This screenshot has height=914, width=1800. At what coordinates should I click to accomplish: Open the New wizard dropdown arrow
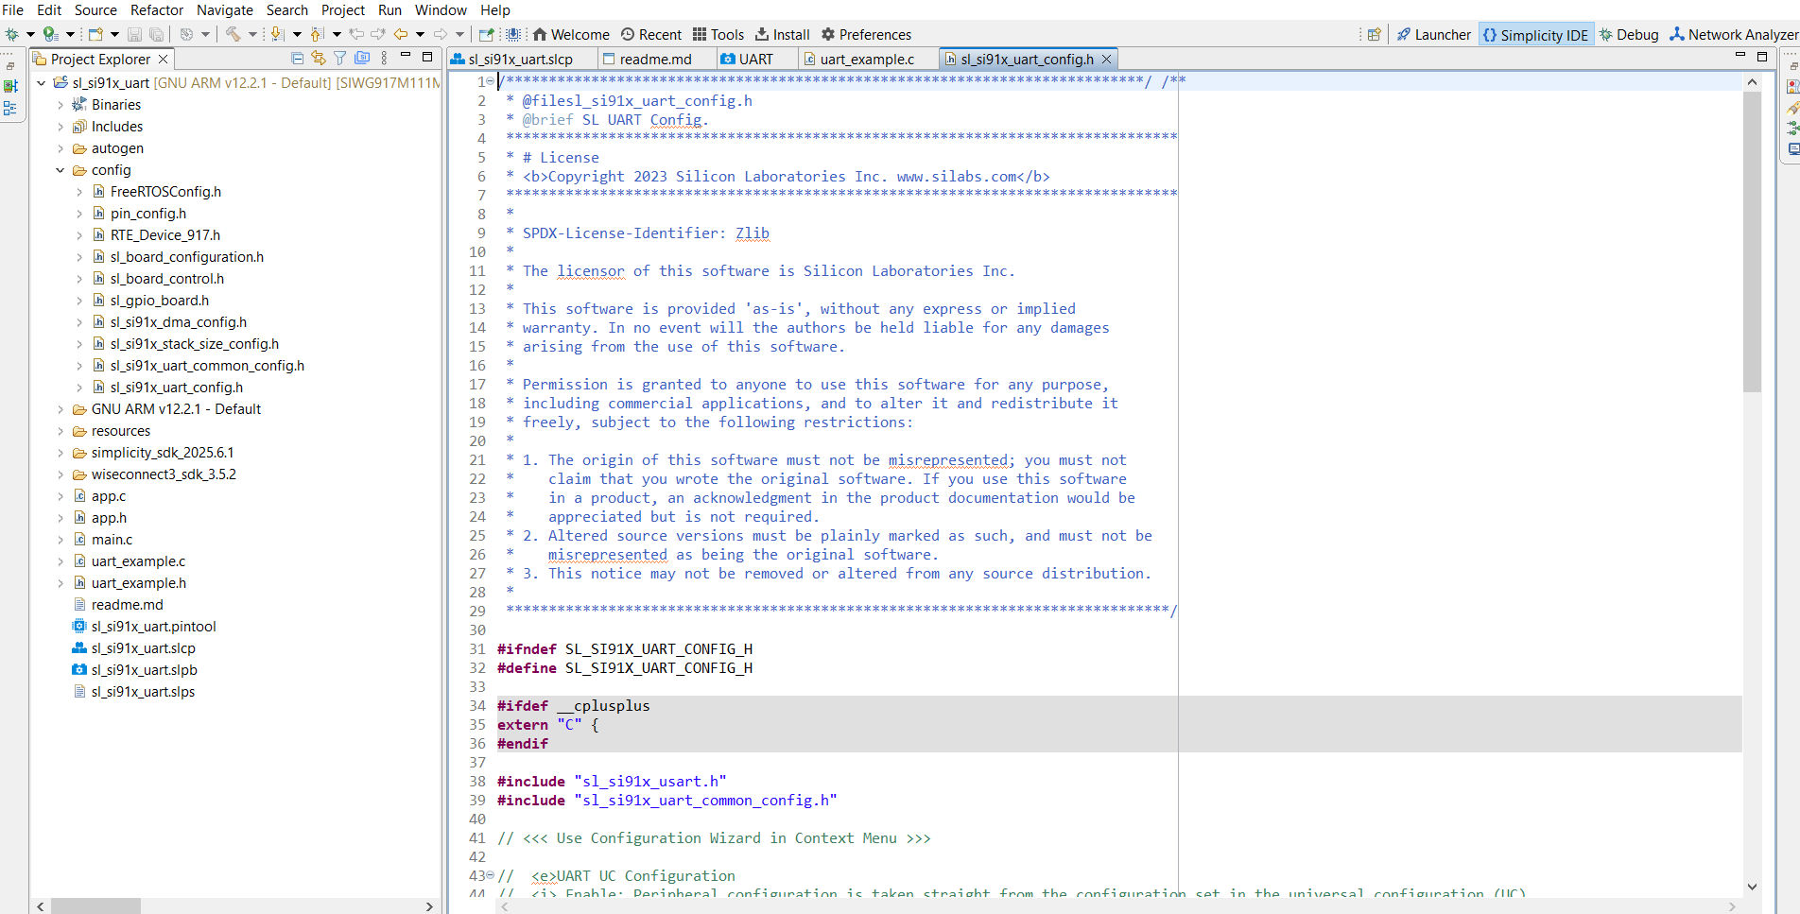pos(114,34)
